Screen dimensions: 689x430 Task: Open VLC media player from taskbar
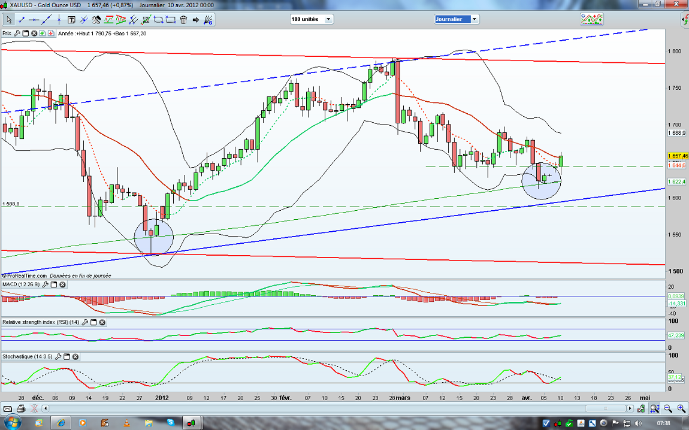[x=126, y=423]
